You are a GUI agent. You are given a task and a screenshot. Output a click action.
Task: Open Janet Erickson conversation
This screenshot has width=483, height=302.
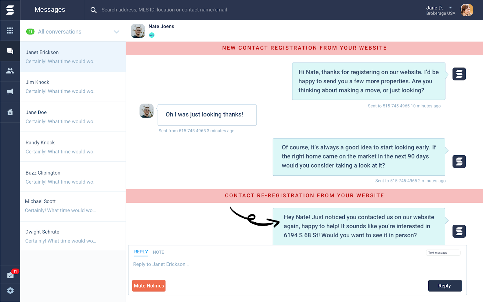tap(73, 57)
